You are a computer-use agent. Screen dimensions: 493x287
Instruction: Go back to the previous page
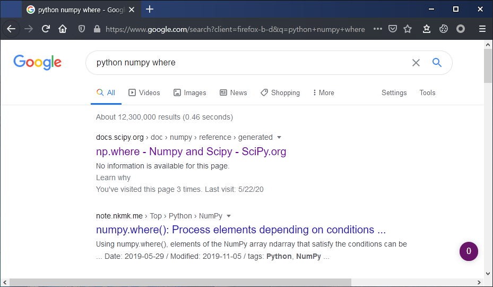coord(11,29)
